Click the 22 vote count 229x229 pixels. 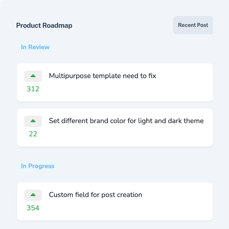click(33, 134)
